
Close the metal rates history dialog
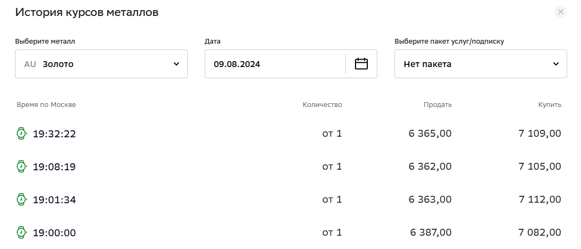pos(560,12)
